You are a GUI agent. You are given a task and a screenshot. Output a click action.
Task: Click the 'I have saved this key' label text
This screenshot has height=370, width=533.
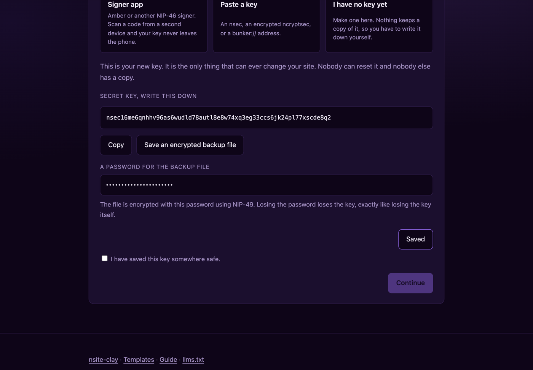[x=165, y=259]
